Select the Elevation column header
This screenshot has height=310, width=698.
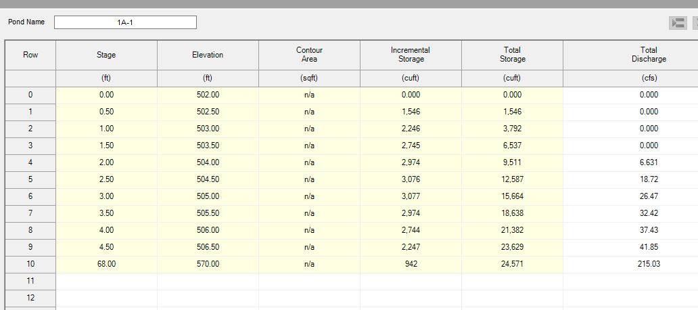click(x=208, y=55)
